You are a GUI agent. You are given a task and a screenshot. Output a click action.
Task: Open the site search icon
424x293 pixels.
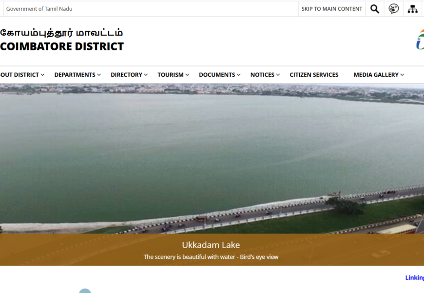click(x=374, y=9)
